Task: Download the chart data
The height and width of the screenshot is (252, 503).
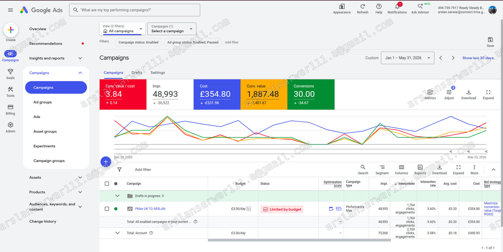Action: pos(468,94)
